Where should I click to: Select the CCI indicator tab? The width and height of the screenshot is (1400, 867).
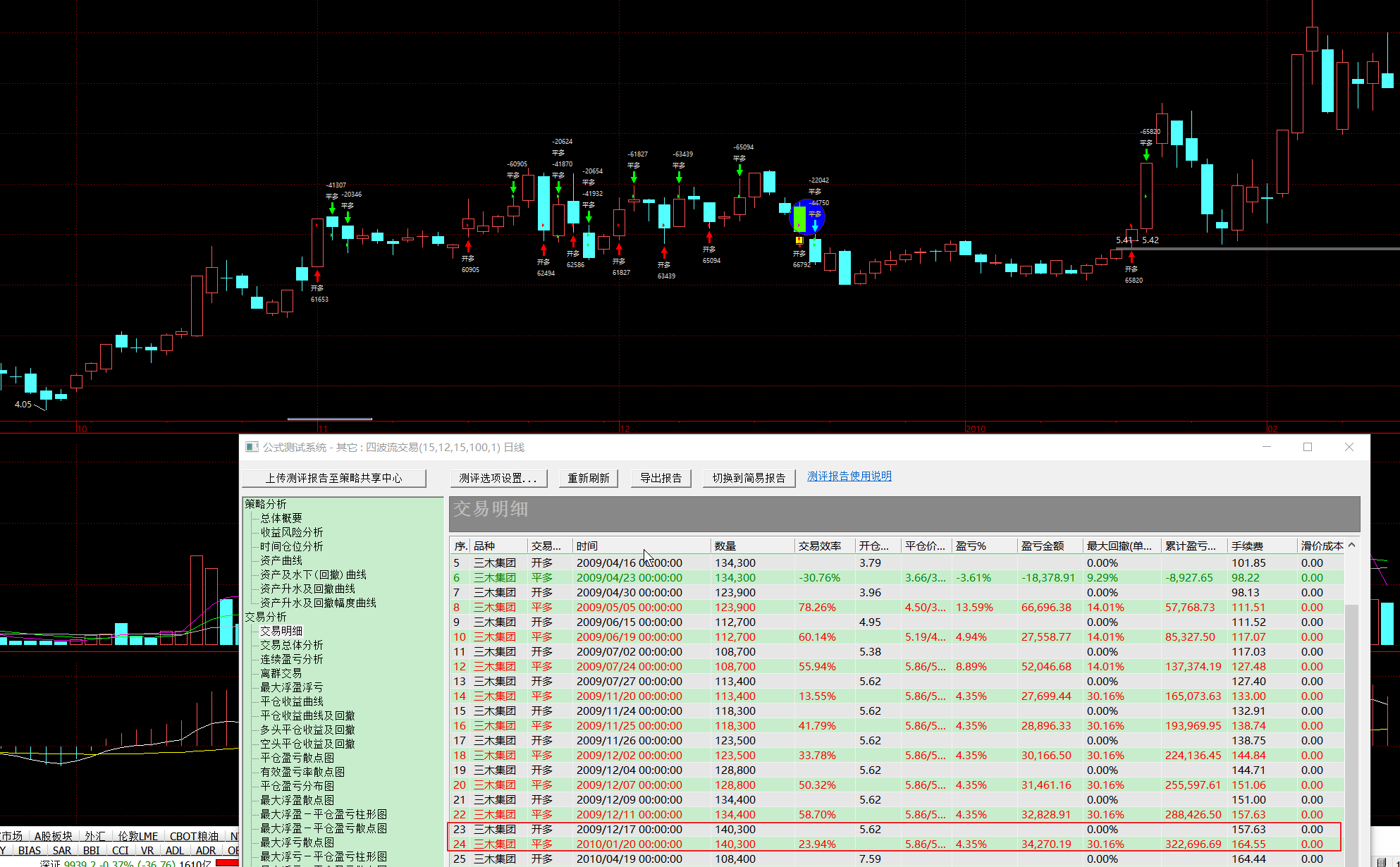click(120, 850)
